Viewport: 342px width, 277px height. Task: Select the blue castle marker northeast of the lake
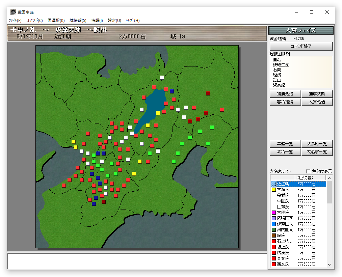pos(172,91)
